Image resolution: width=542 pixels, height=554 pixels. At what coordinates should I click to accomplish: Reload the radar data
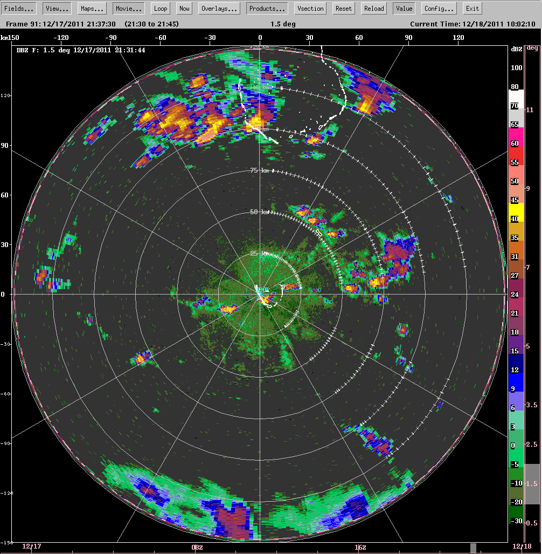373,8
